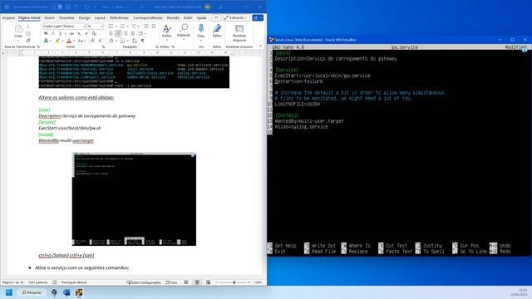
Task: Click the blue Share button
Action: [258, 17]
